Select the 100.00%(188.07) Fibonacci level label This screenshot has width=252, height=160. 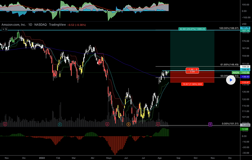pyautogui.click(x=229, y=28)
